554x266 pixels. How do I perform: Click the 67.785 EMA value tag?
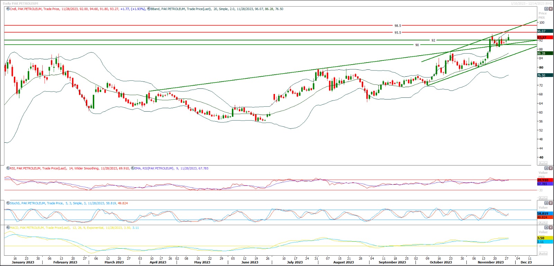pos(545,184)
